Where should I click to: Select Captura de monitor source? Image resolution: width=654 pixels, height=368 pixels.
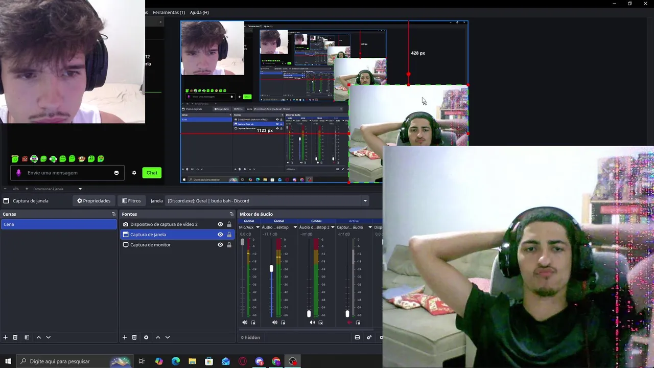pyautogui.click(x=150, y=245)
